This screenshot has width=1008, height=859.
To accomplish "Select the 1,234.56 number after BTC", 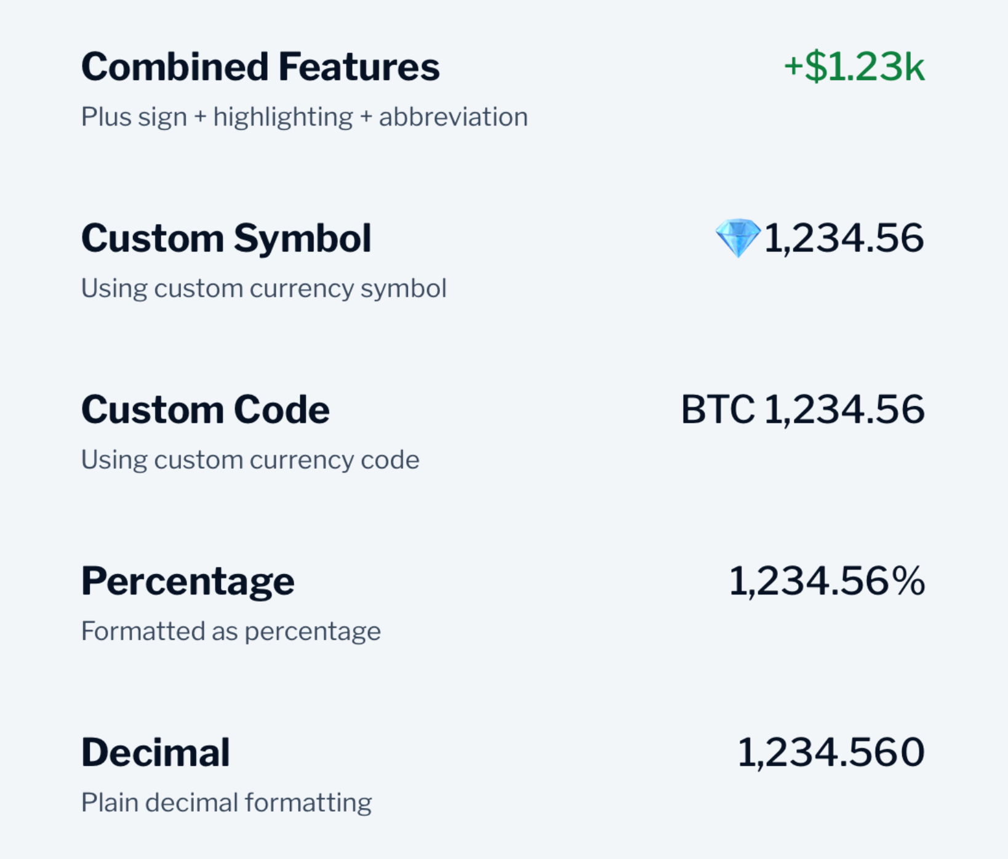I will click(x=844, y=410).
